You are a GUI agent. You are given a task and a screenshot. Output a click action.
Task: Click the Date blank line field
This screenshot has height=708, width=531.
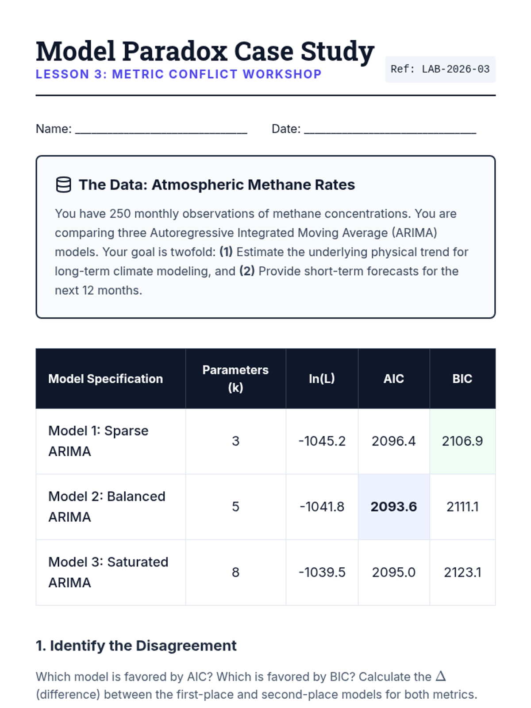(x=390, y=129)
